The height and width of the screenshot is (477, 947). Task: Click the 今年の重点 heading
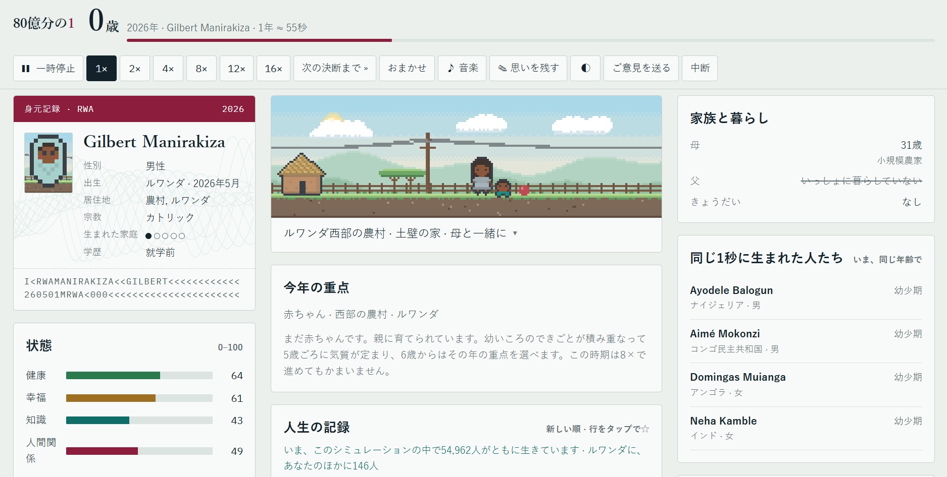pos(316,288)
